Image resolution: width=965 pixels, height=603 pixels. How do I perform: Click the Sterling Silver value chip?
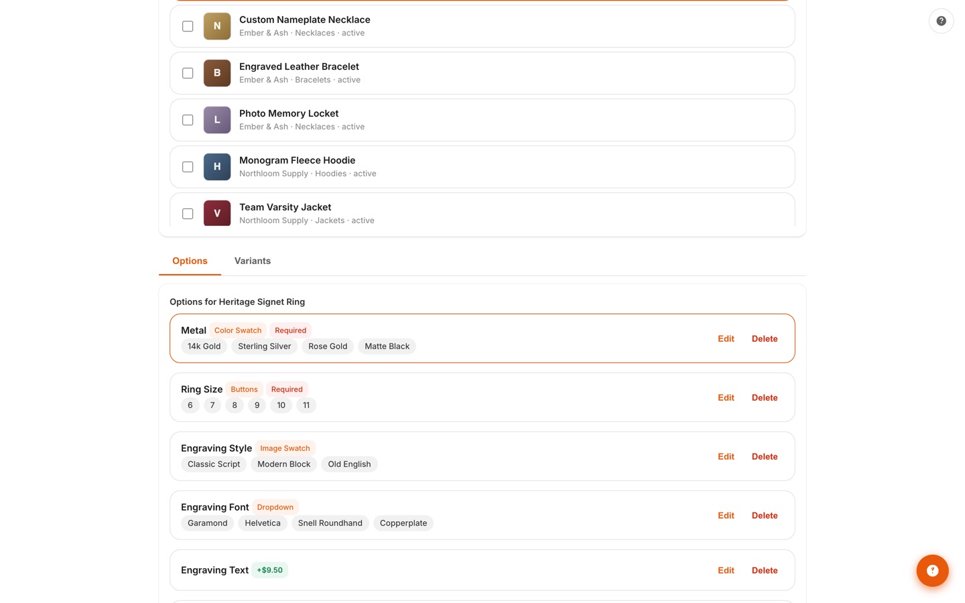(265, 346)
